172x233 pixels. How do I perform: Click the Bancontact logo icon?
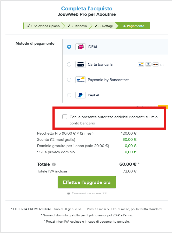point(80,80)
